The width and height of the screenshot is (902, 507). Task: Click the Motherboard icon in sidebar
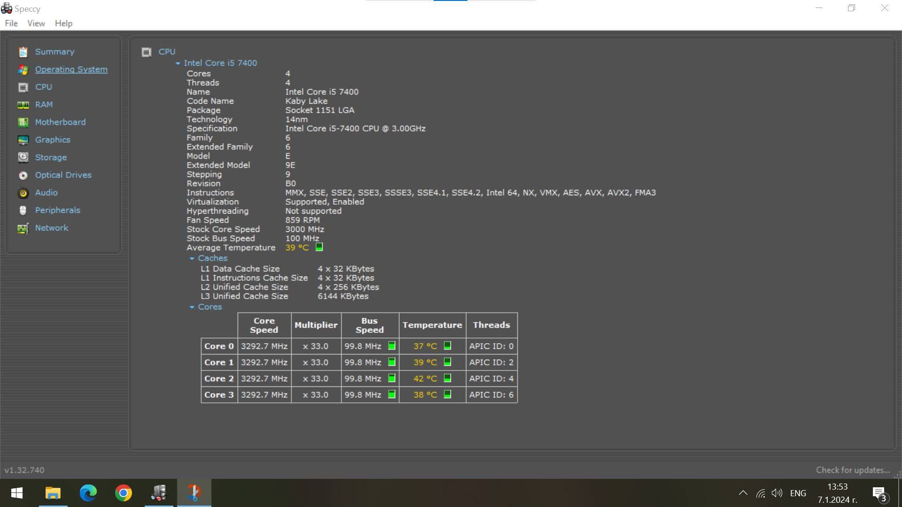tap(23, 123)
